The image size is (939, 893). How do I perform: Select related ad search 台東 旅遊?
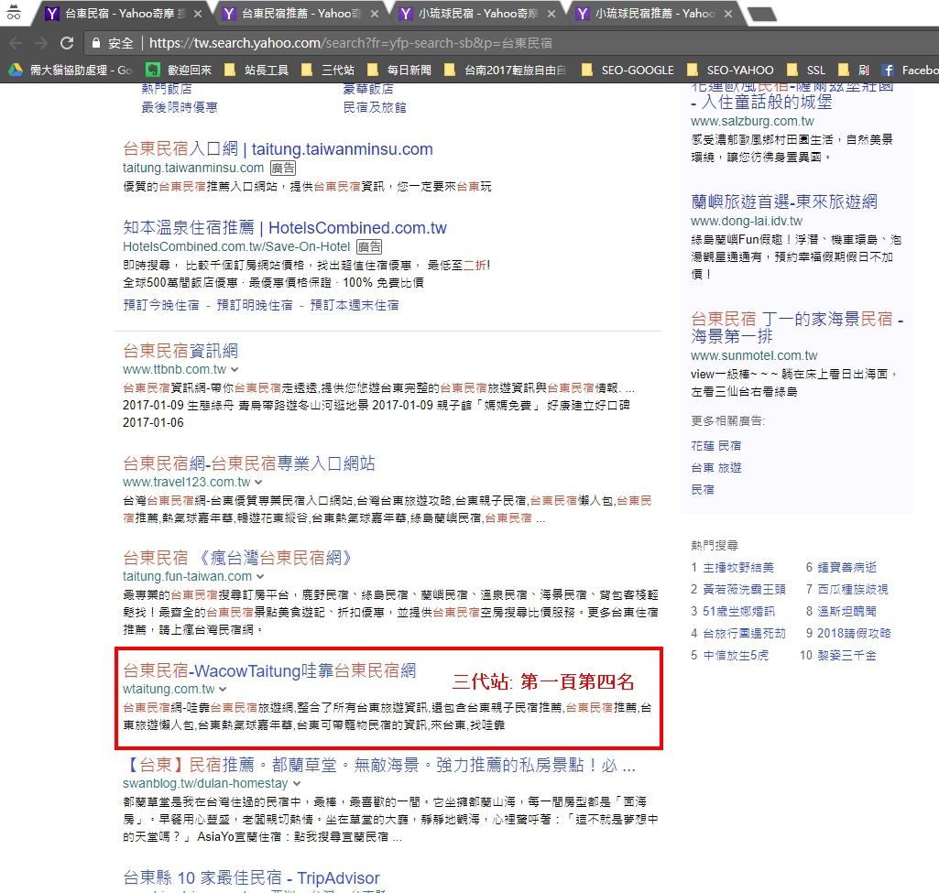(715, 468)
